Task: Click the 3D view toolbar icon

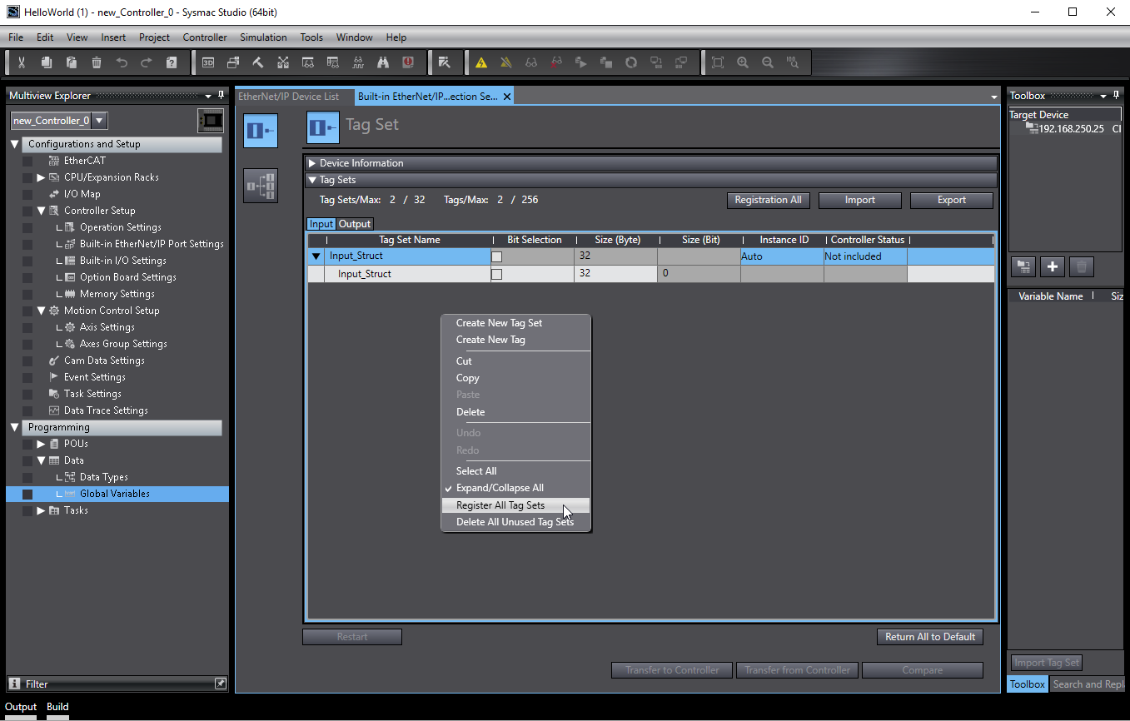Action: tap(208, 62)
